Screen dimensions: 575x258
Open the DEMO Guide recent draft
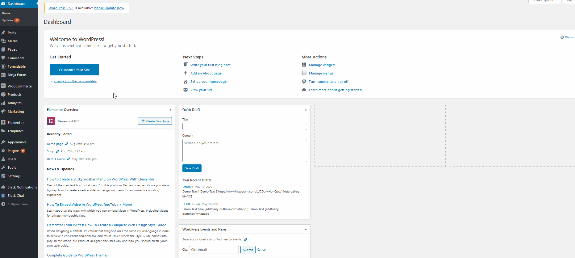click(x=191, y=204)
